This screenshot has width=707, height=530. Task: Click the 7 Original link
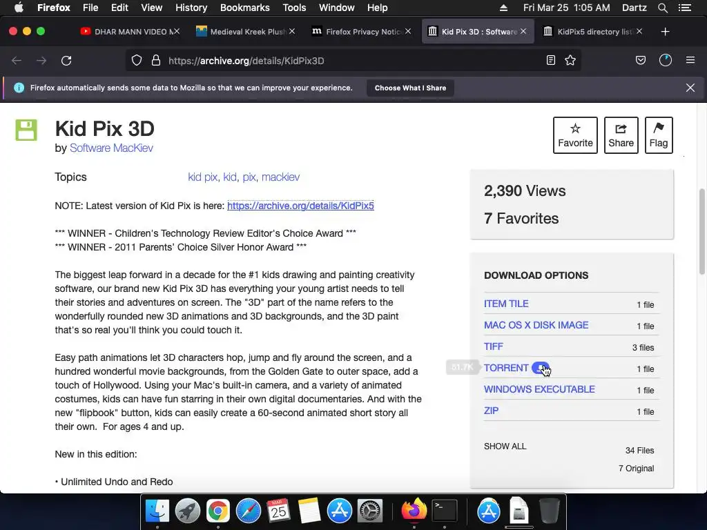tap(636, 469)
